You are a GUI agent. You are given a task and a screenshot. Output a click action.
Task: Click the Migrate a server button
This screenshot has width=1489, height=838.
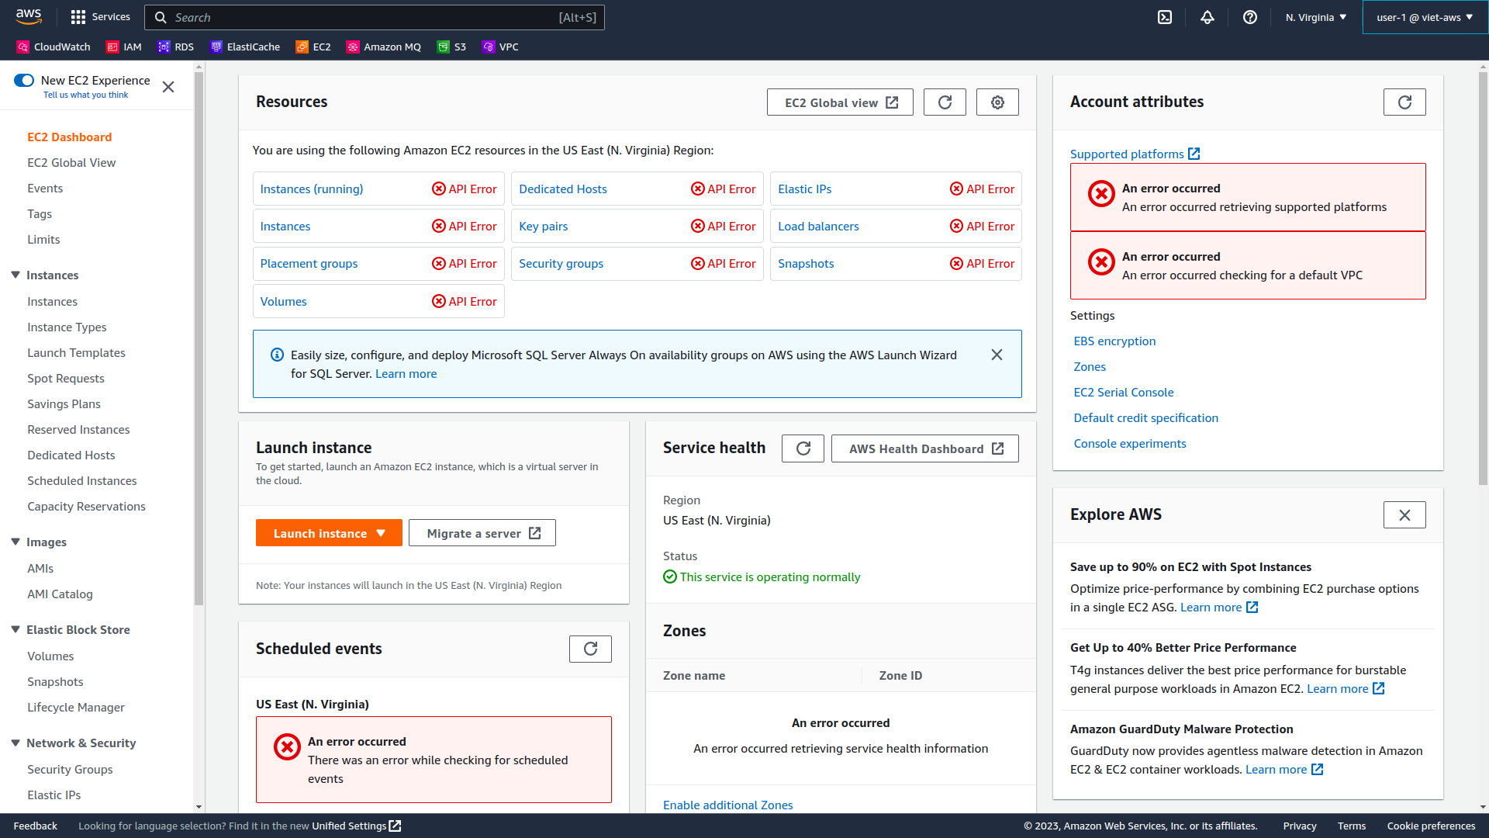[482, 533]
